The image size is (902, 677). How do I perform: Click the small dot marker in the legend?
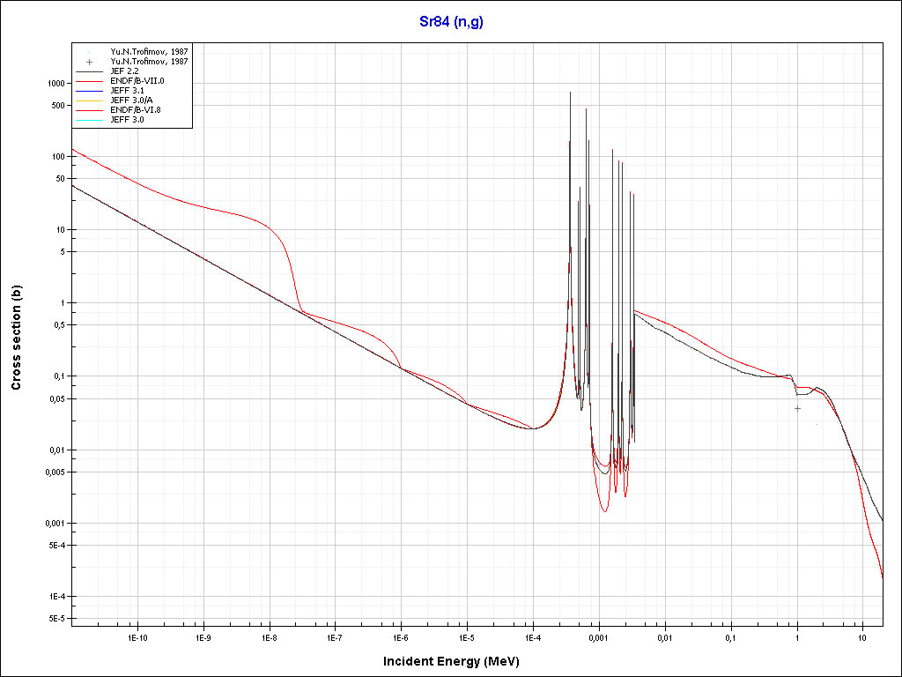(89, 52)
